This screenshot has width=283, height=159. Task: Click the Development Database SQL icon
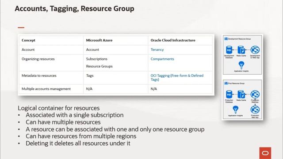click(229, 50)
